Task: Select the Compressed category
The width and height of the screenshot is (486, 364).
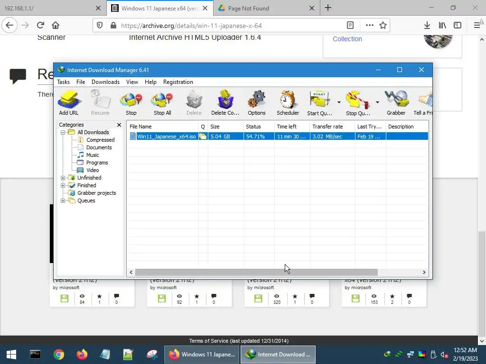Action: click(x=100, y=140)
